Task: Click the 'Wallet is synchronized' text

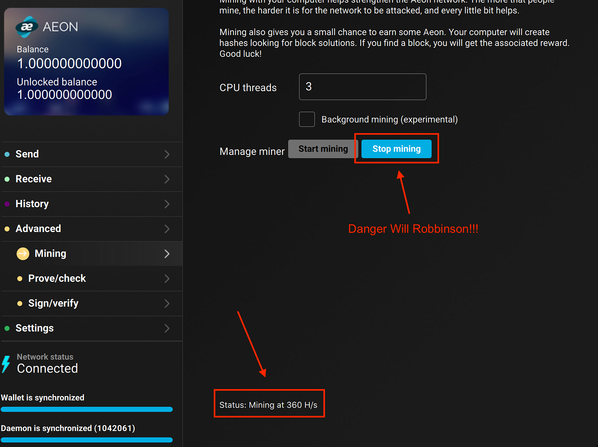Action: tap(43, 398)
